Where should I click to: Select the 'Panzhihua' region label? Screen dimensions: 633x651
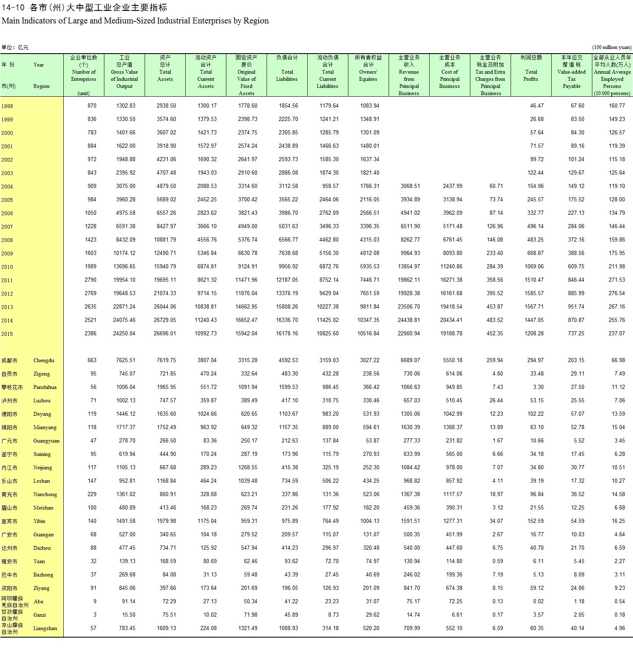click(x=45, y=387)
